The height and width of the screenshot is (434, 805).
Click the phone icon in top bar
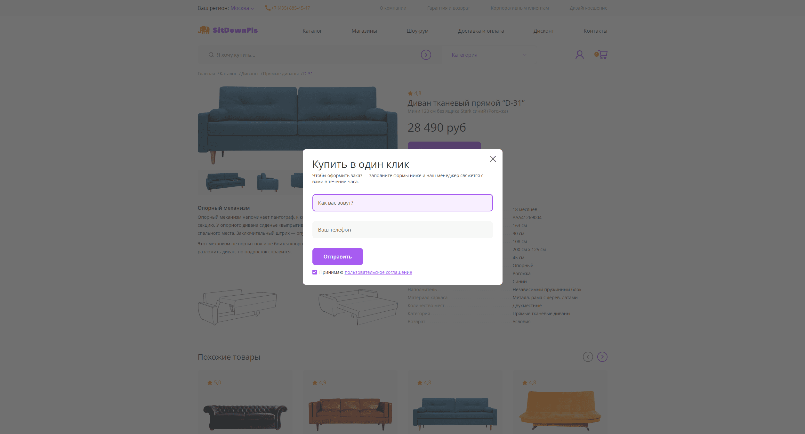tap(268, 8)
